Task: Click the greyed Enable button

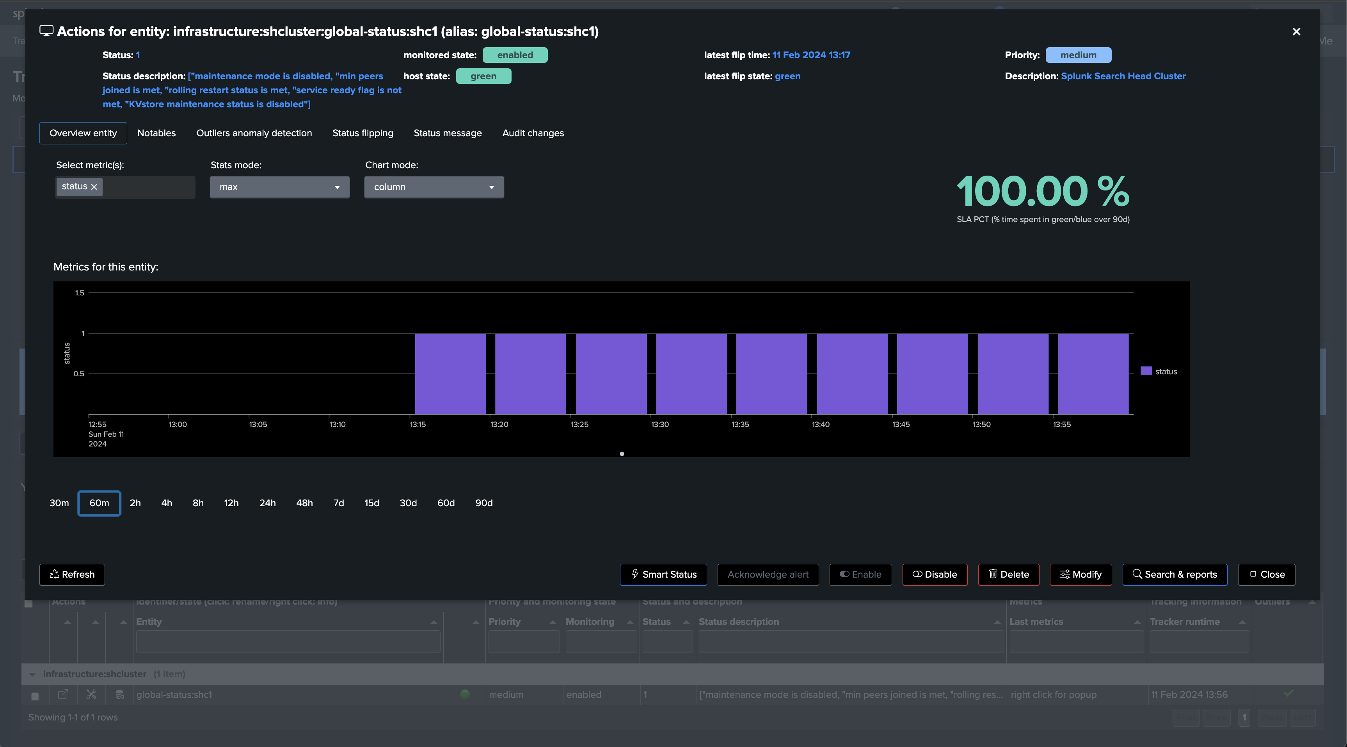Action: coord(860,574)
